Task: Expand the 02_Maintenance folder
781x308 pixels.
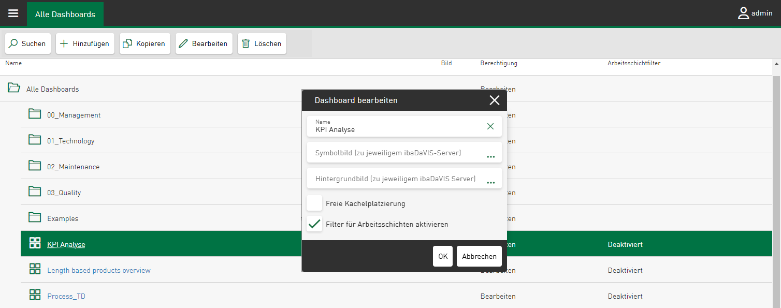Action: (35, 166)
